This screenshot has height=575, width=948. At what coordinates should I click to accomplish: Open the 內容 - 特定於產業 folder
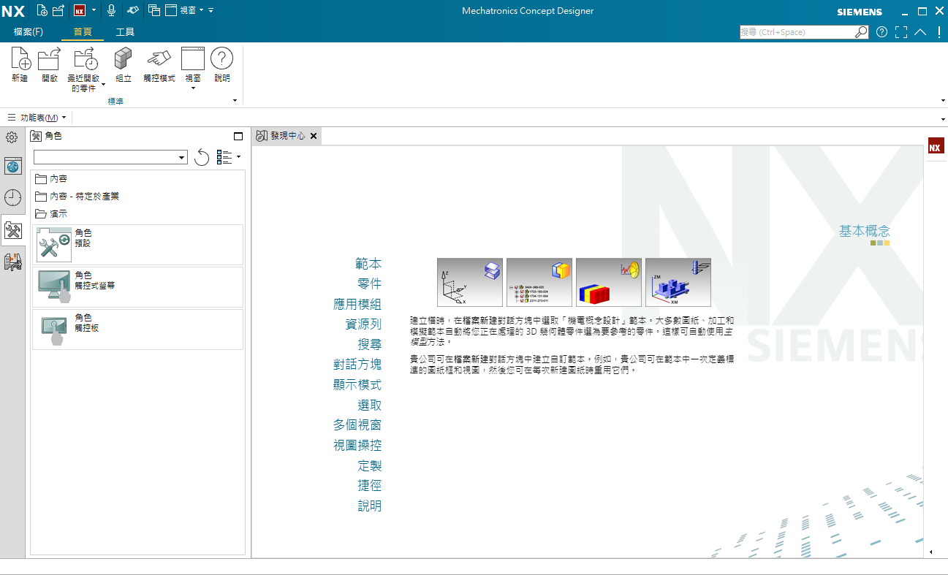tap(77, 197)
